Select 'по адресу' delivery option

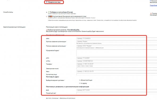point(80,83)
